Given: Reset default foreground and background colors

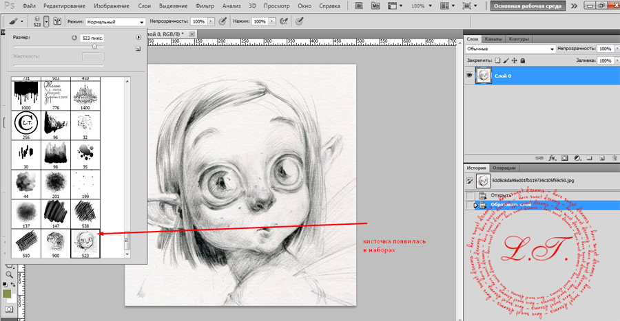Looking at the screenshot, I should (5, 285).
